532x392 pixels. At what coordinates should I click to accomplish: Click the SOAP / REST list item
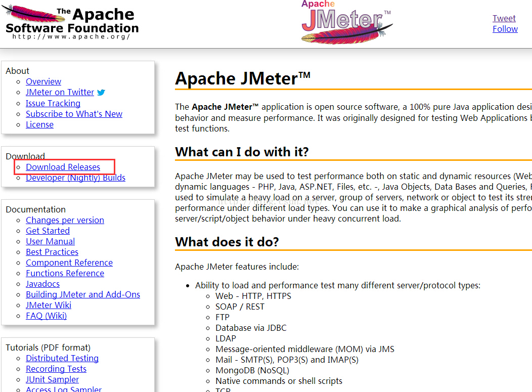240,307
